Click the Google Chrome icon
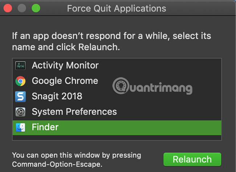This screenshot has width=236, height=172. (20, 81)
